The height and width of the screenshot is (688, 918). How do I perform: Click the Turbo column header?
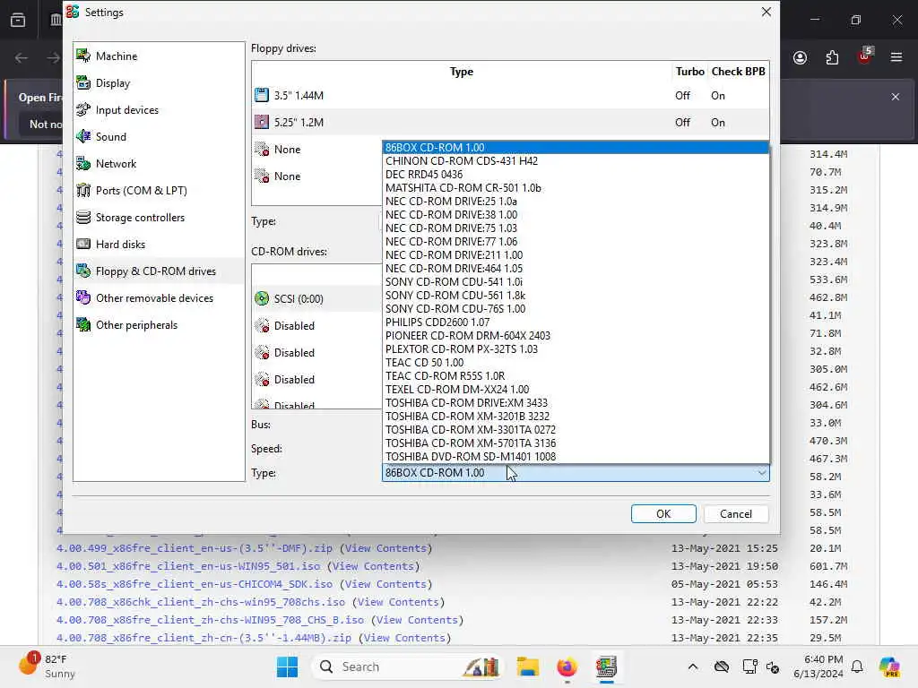pos(689,72)
